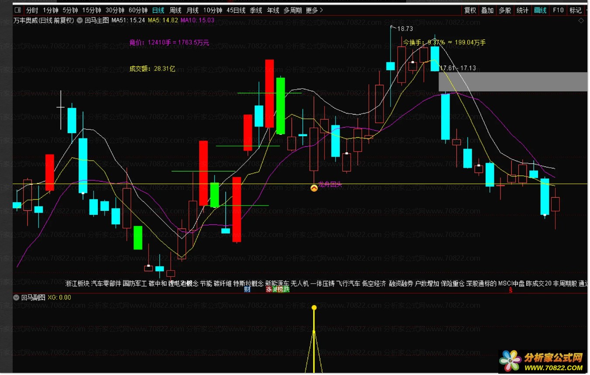Click the 低空经济 concept tag
Viewport: 590px width, 375px height.
click(x=374, y=284)
